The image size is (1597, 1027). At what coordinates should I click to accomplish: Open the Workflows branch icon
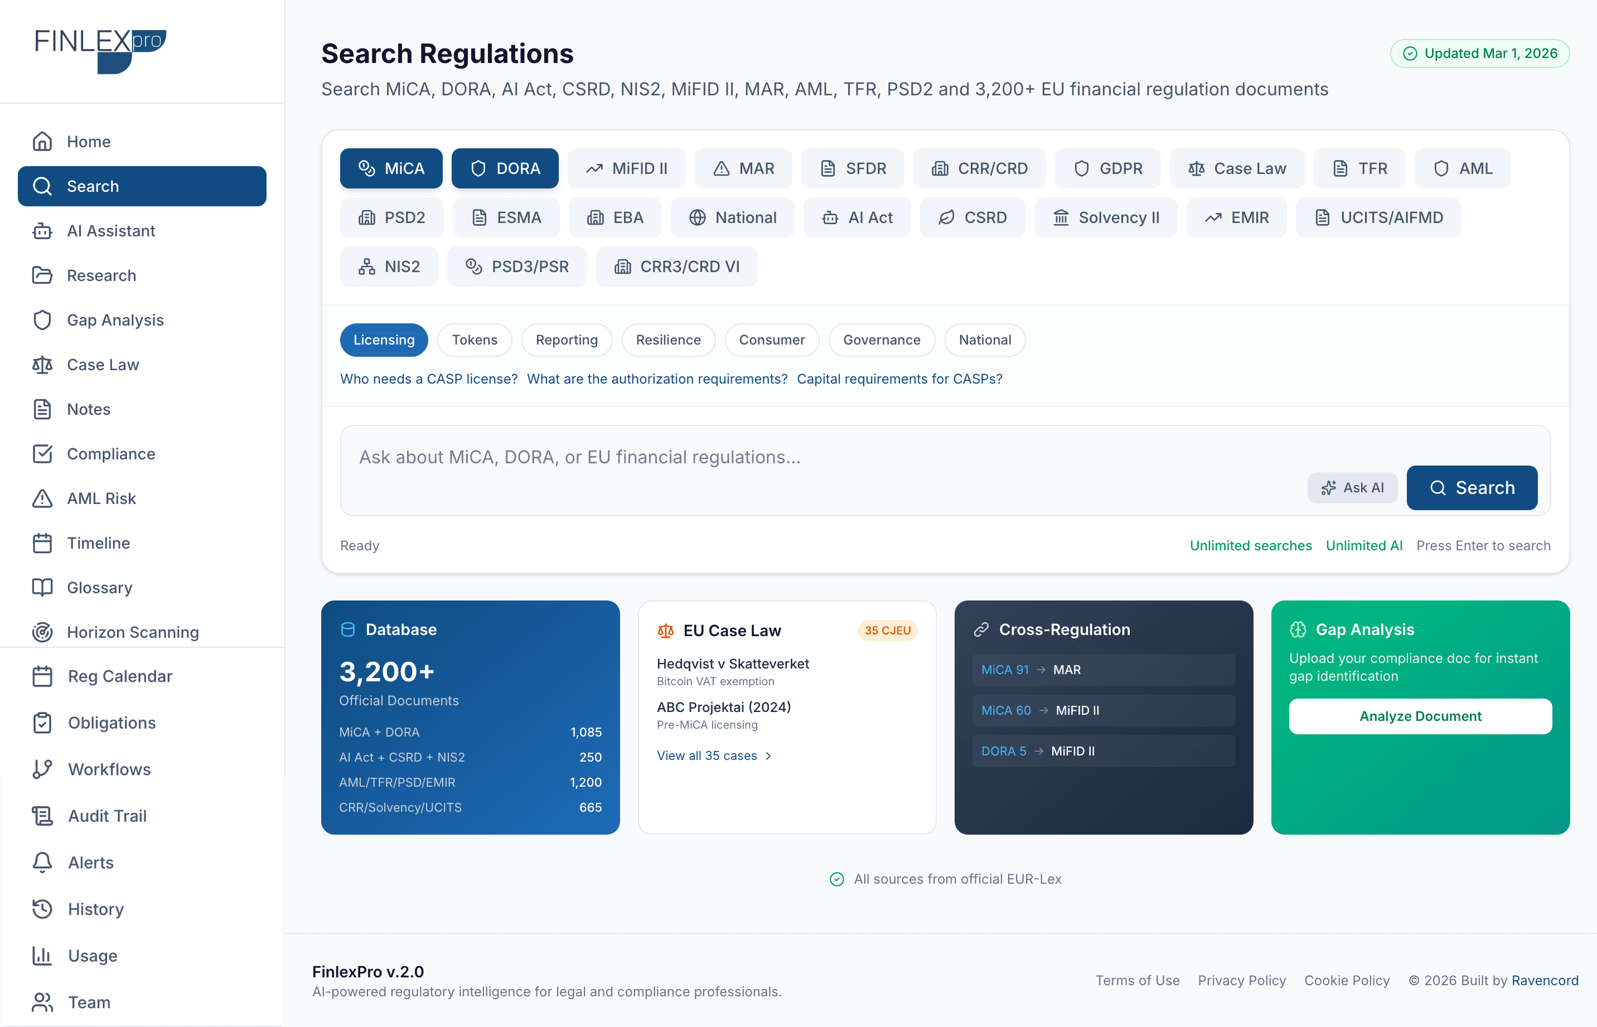coord(42,769)
